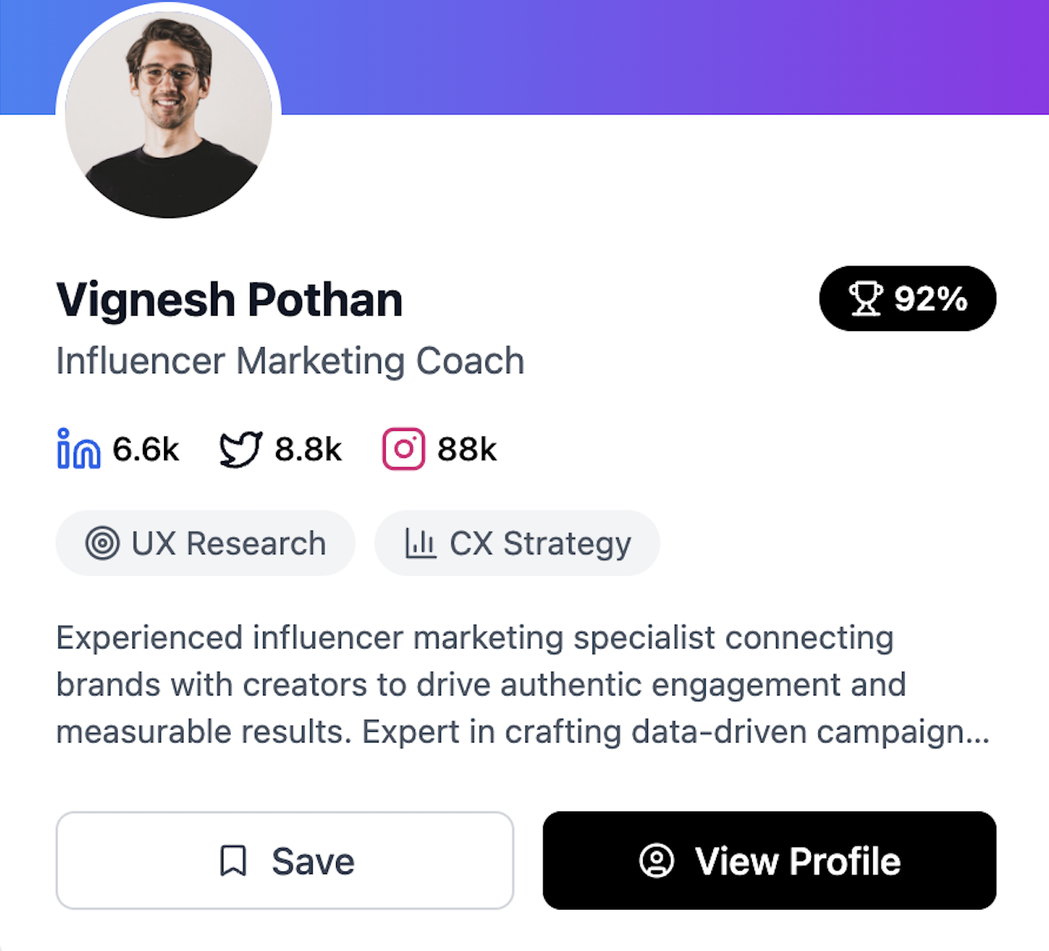Open Vignesh Pothan's full profile
The width and height of the screenshot is (1049, 951).
coord(770,860)
